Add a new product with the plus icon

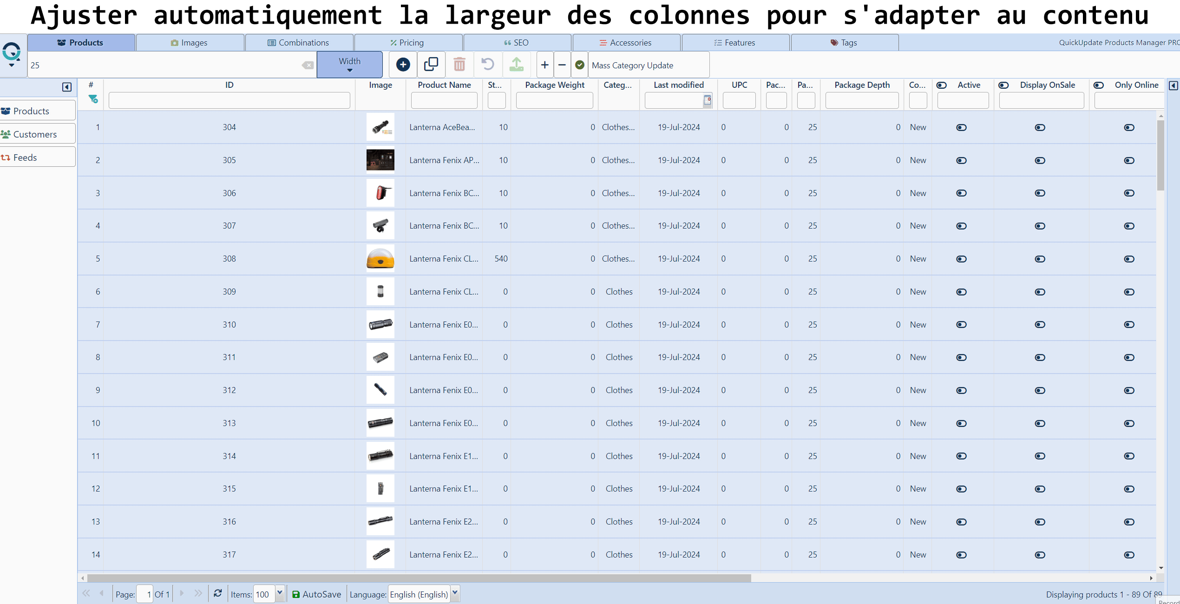click(x=402, y=65)
